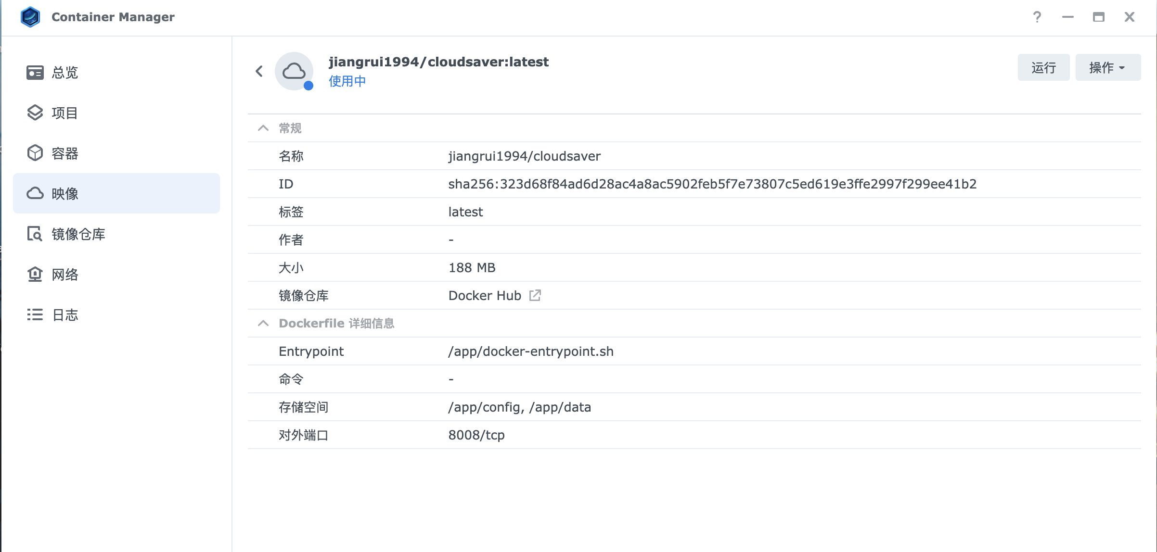This screenshot has width=1157, height=552.
Task: Open Docker Hub external link icon
Action: (535, 295)
